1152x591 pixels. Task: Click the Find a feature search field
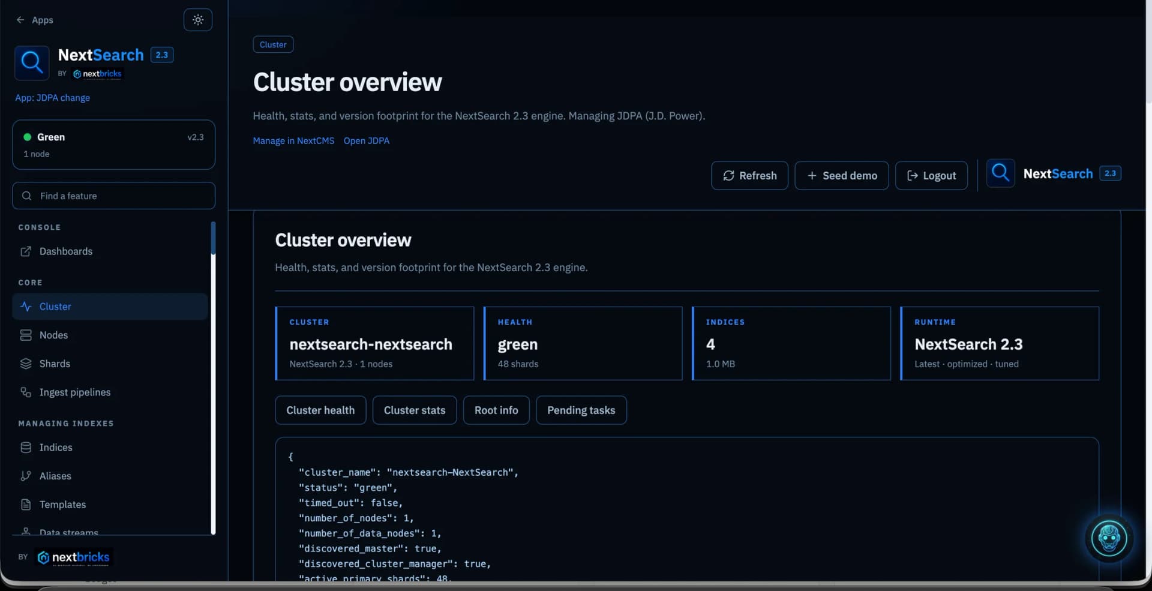[x=114, y=196]
